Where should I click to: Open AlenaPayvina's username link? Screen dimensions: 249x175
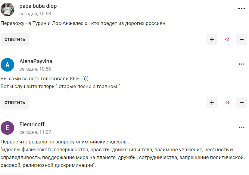click(x=36, y=61)
